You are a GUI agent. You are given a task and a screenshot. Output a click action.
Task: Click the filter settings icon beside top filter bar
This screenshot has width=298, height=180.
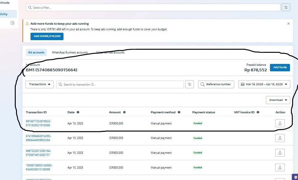click(x=286, y=7)
